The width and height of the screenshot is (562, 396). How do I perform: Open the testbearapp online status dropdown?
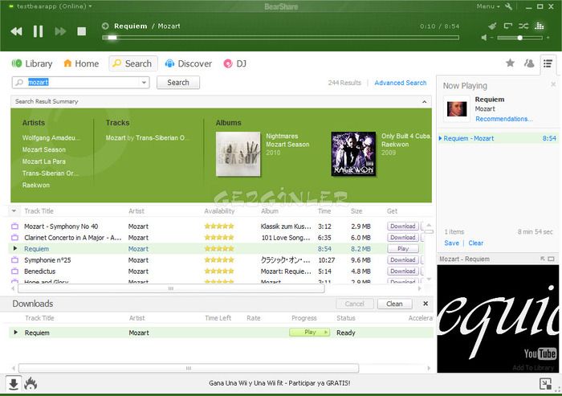54,6
